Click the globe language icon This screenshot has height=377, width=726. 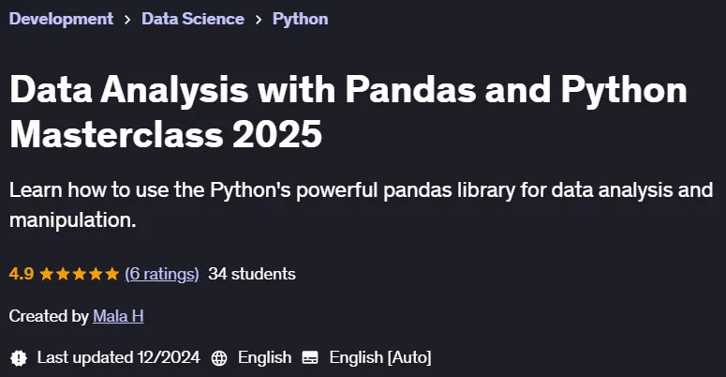tap(219, 358)
